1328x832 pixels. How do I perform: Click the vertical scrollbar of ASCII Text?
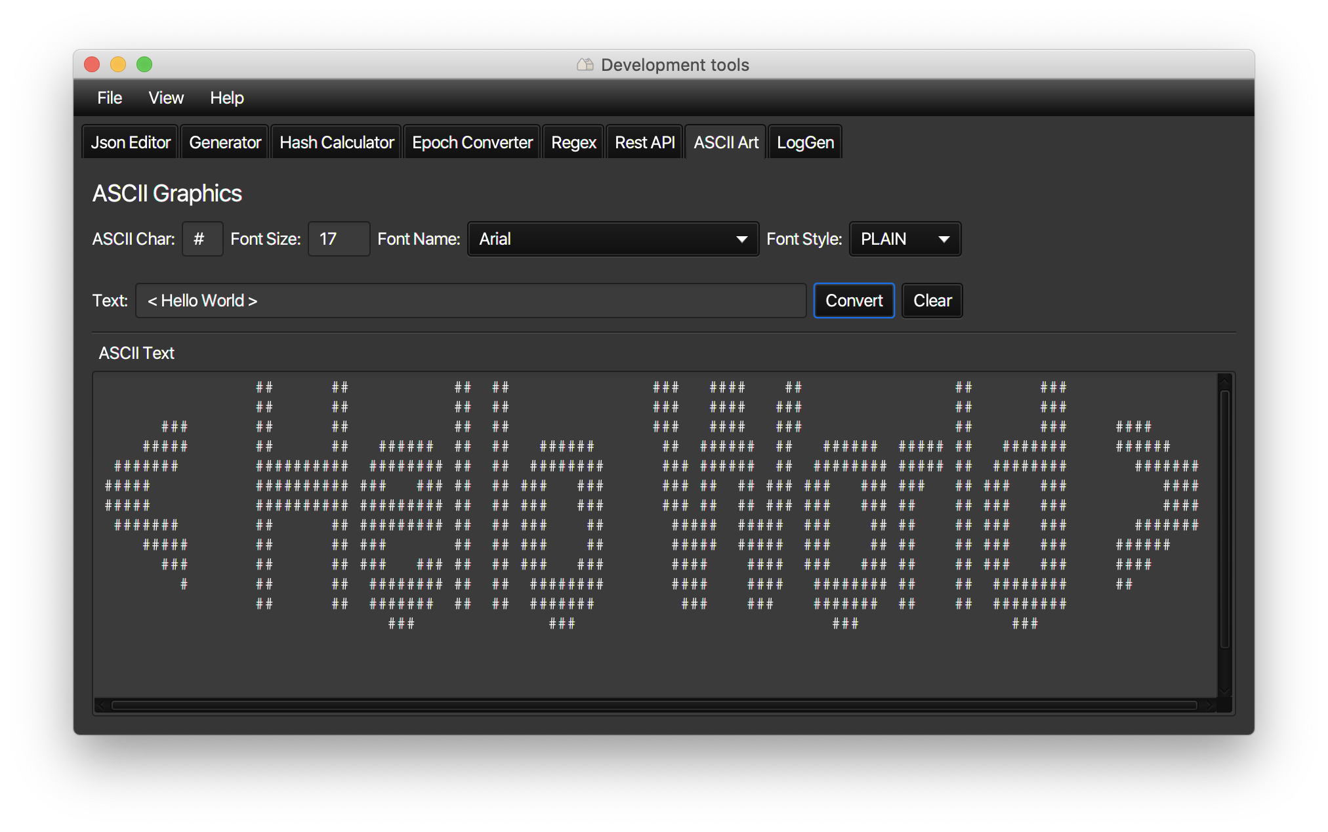pos(1224,518)
